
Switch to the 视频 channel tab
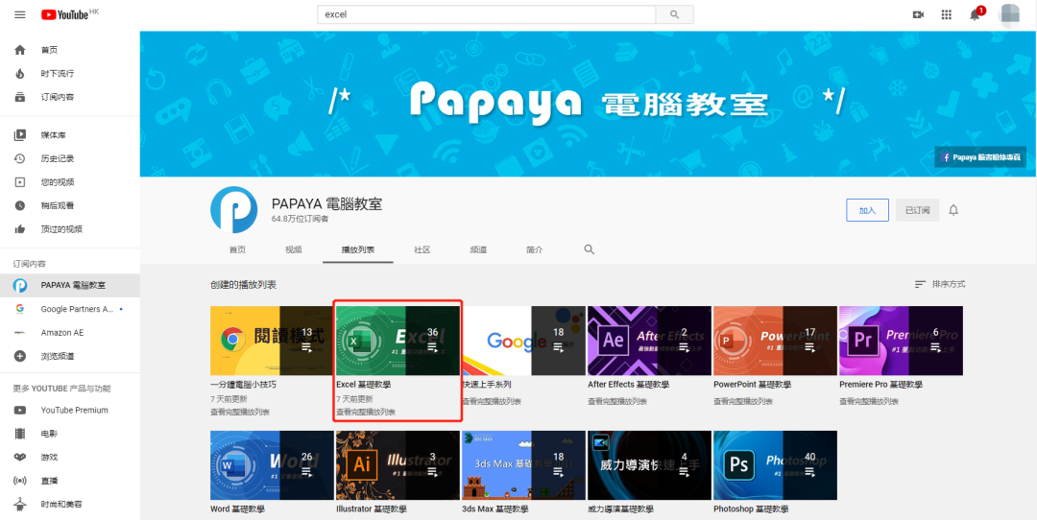tap(294, 249)
